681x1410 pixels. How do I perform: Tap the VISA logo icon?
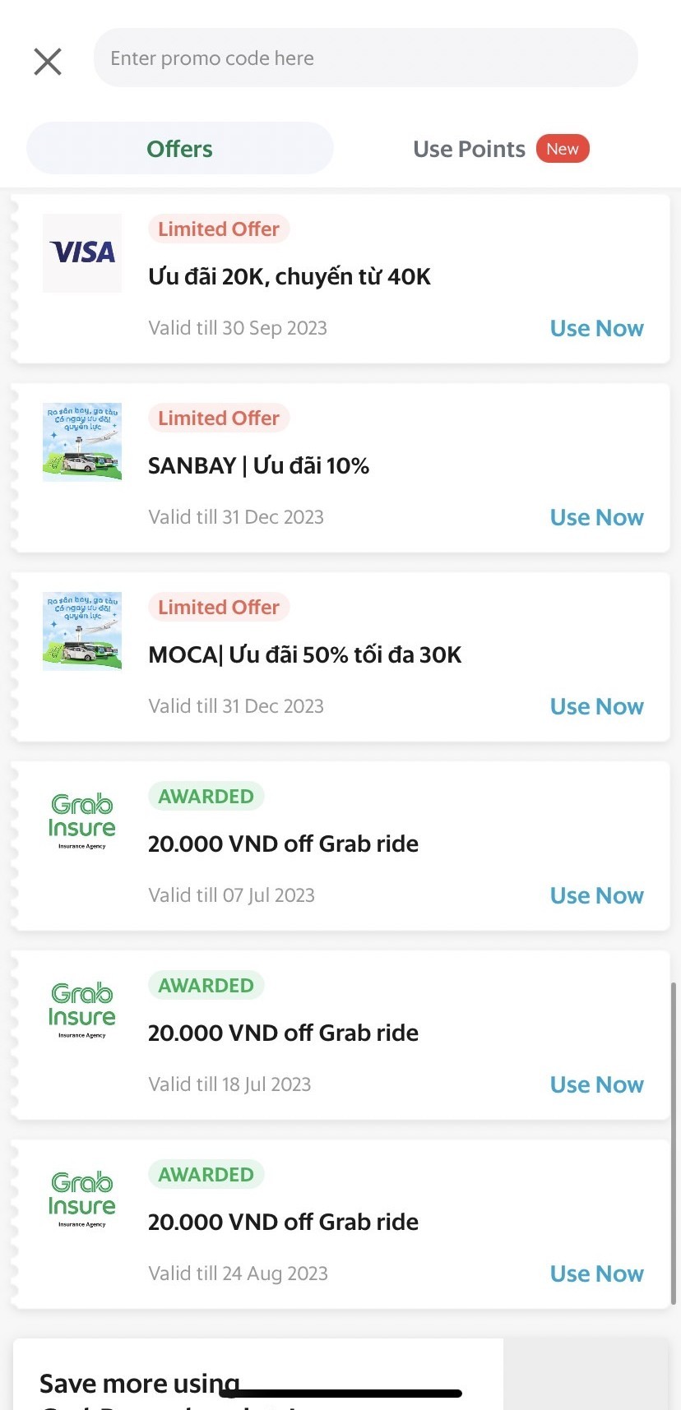(82, 253)
